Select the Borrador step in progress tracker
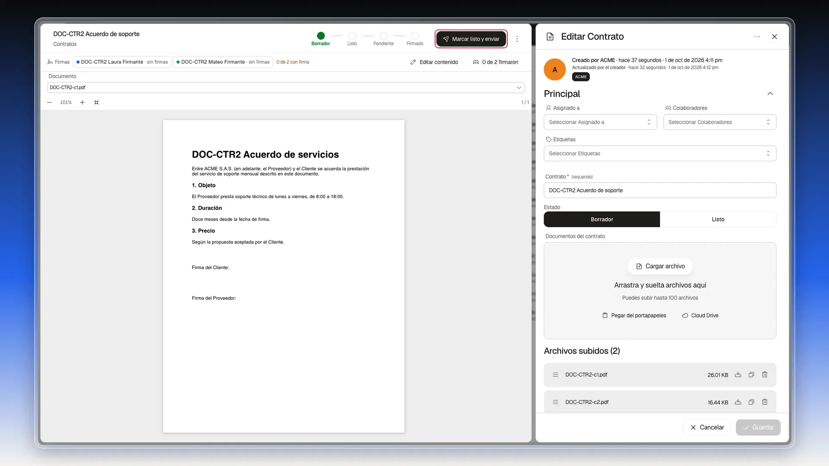The width and height of the screenshot is (829, 466). point(321,39)
